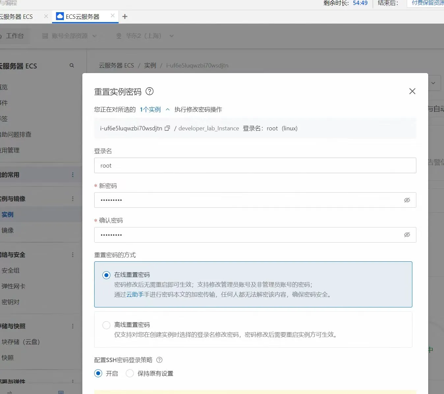This screenshot has width=444, height=394.
Task: Click the 新密码 password field
Action: click(x=255, y=200)
